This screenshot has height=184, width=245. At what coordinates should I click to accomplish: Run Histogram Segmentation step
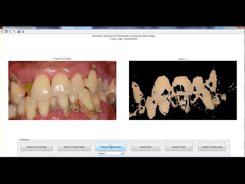111,147
